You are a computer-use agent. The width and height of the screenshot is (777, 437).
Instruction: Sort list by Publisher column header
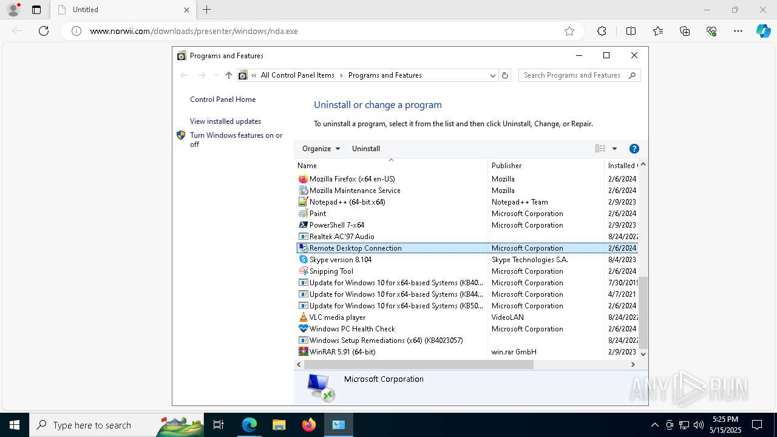pos(546,166)
